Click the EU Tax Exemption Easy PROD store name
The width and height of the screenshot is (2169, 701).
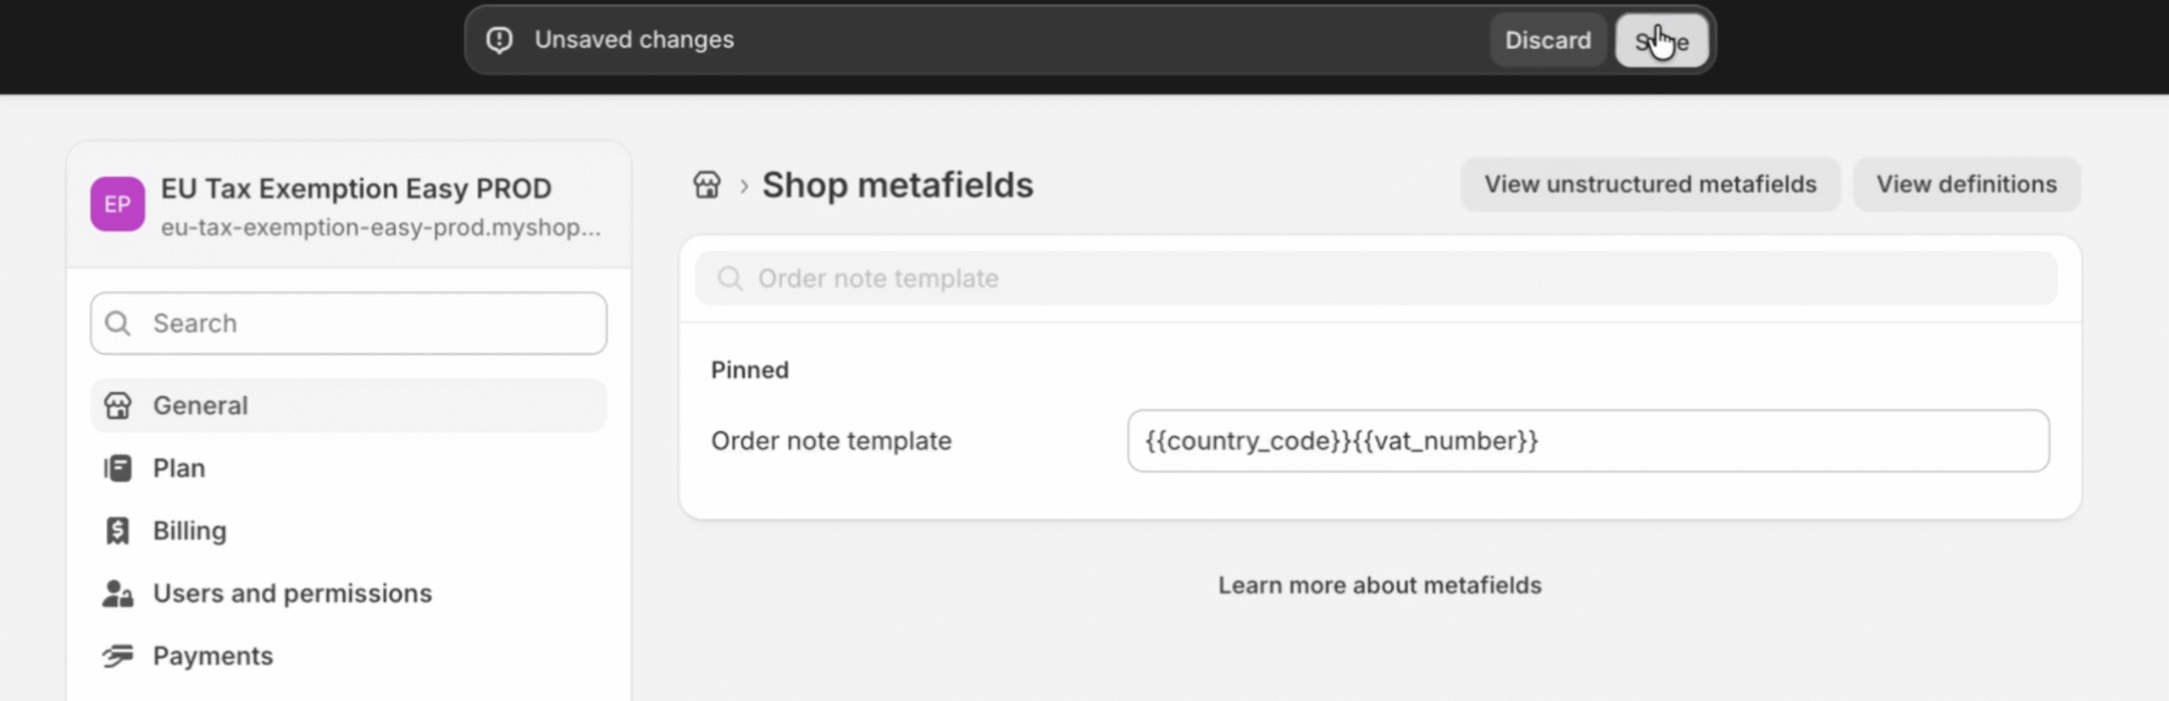(356, 188)
